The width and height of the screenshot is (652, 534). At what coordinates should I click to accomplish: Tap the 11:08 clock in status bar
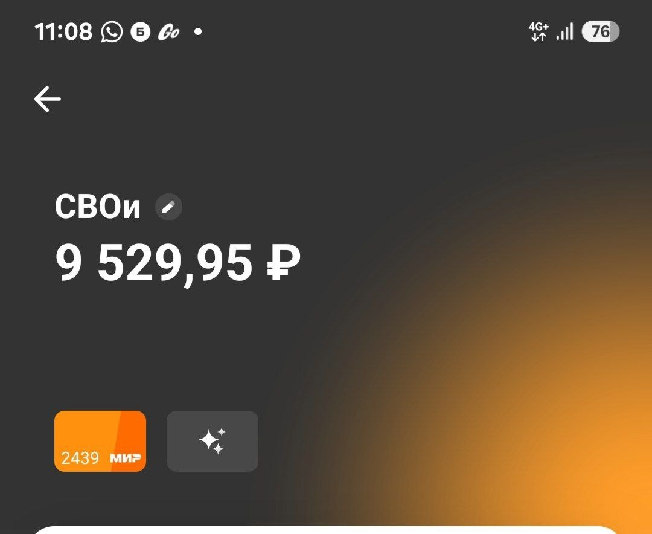(63, 31)
